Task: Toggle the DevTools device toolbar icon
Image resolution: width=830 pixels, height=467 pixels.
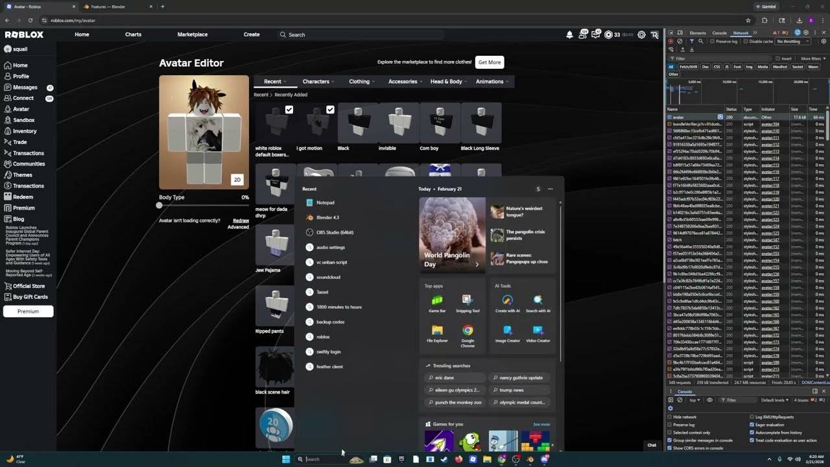Action: pos(680,32)
